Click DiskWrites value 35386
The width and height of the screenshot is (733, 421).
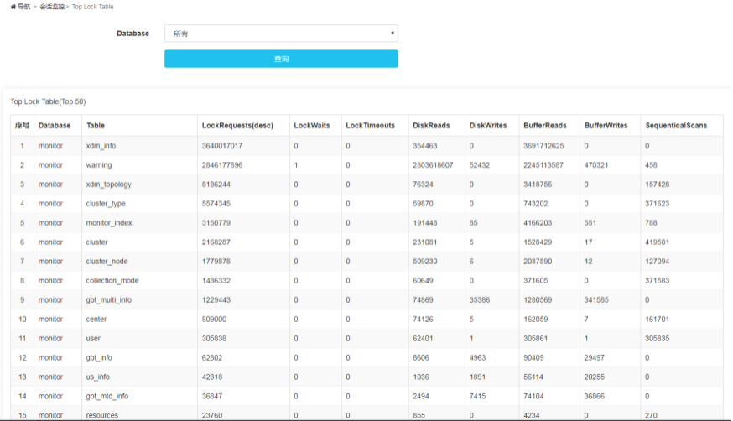click(480, 299)
